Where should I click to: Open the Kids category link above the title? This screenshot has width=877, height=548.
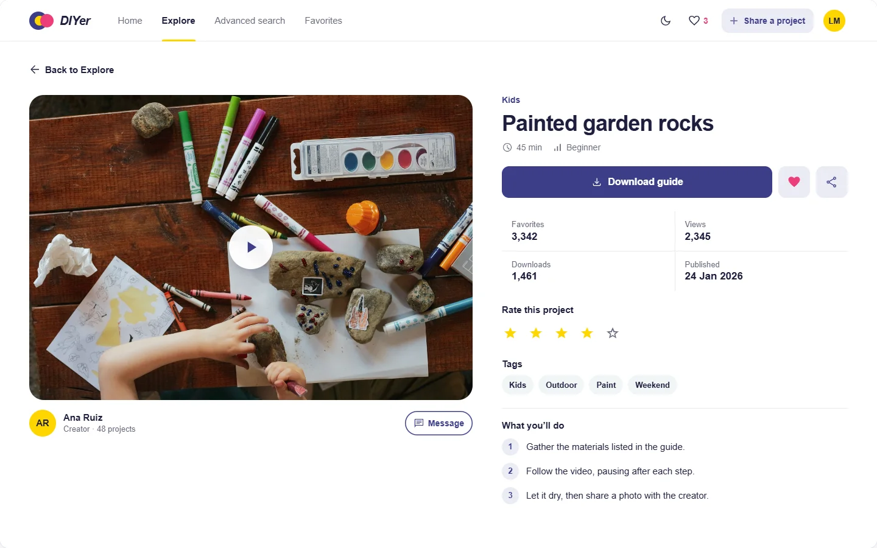(x=511, y=100)
